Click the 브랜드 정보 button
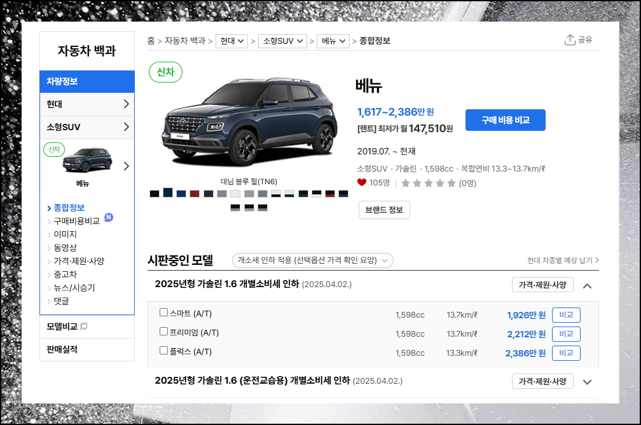The height and width of the screenshot is (425, 641). (384, 210)
